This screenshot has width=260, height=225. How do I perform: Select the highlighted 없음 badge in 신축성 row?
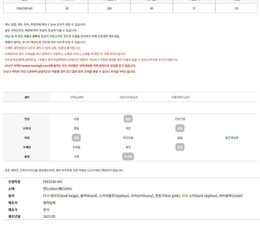pos(180,129)
